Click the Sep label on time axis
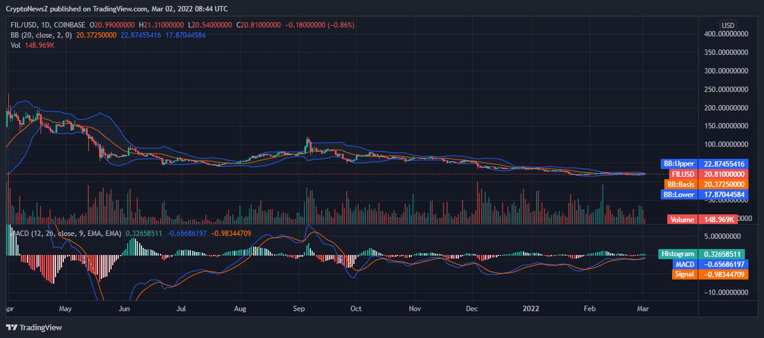 [299, 309]
